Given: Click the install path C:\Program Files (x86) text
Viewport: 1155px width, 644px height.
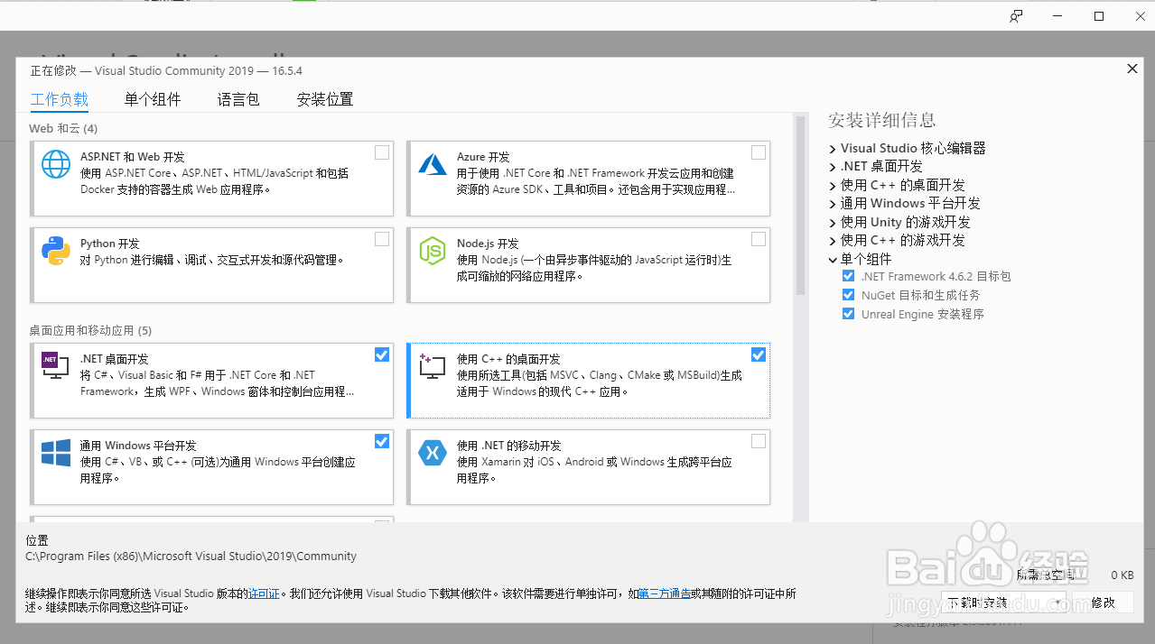Looking at the screenshot, I should point(191,557).
